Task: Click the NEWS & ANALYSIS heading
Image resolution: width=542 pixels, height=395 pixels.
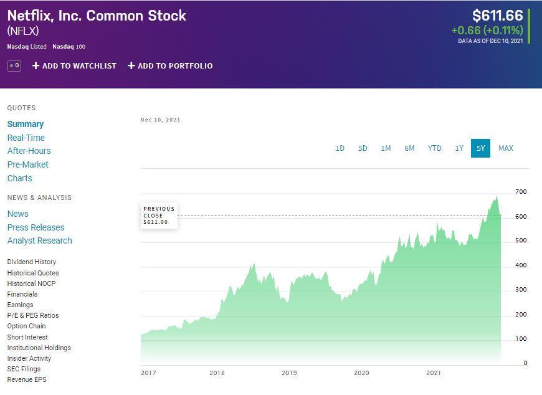Action: (39, 197)
